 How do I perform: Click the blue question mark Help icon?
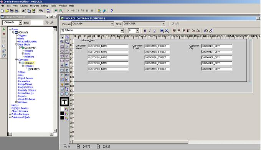tap(112, 11)
